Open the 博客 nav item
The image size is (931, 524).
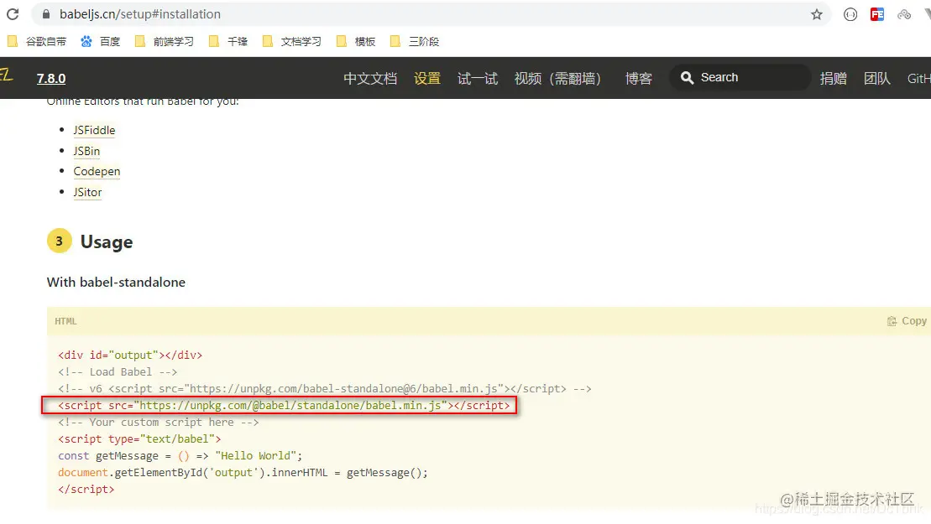pos(639,78)
